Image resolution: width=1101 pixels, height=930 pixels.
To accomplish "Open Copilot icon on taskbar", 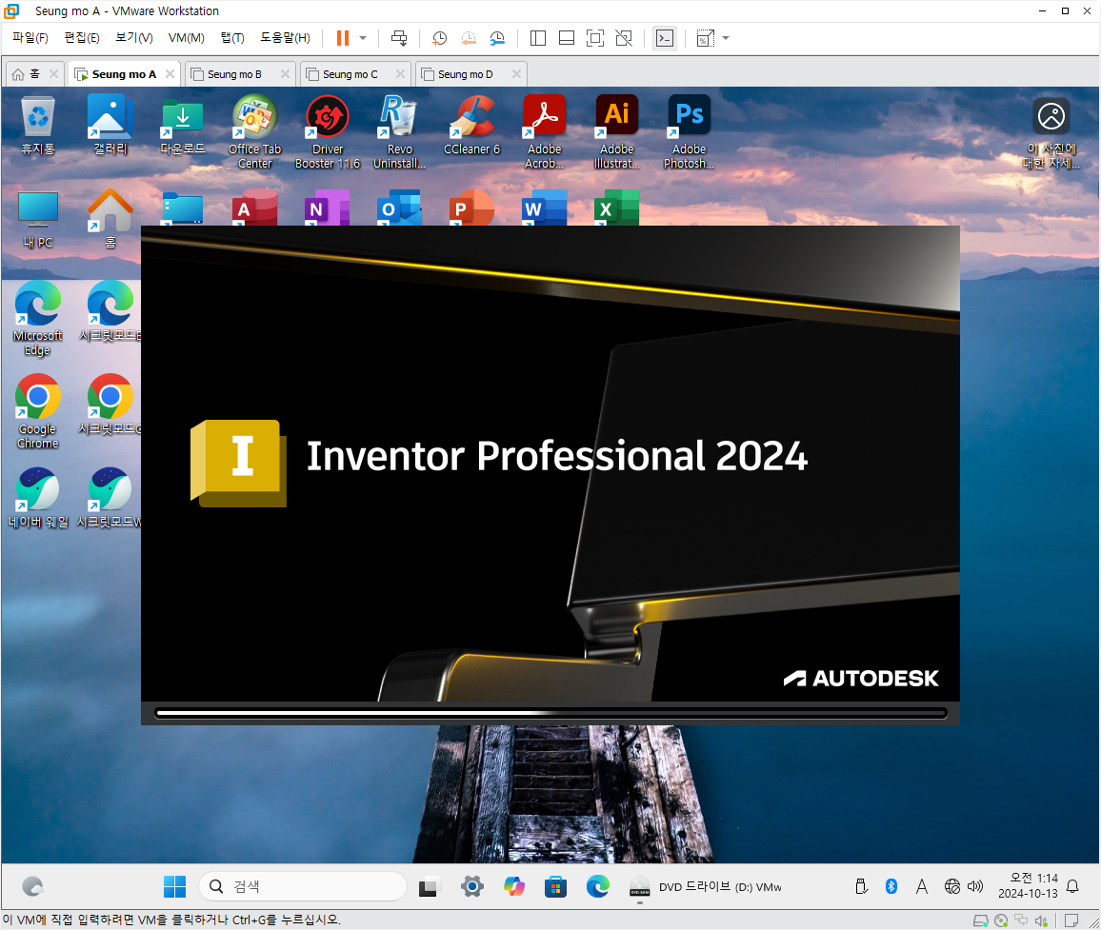I will pos(514,886).
